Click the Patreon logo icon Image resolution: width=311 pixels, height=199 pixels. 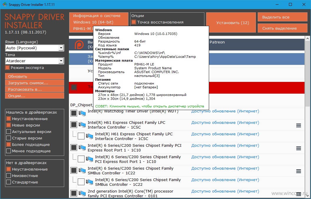pos(79,45)
